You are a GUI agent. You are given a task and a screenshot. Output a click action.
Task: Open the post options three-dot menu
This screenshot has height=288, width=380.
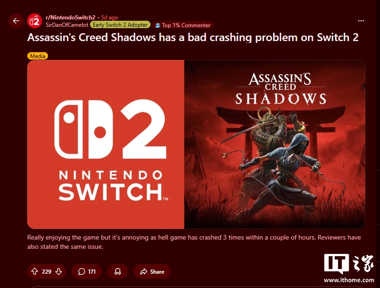coord(361,21)
